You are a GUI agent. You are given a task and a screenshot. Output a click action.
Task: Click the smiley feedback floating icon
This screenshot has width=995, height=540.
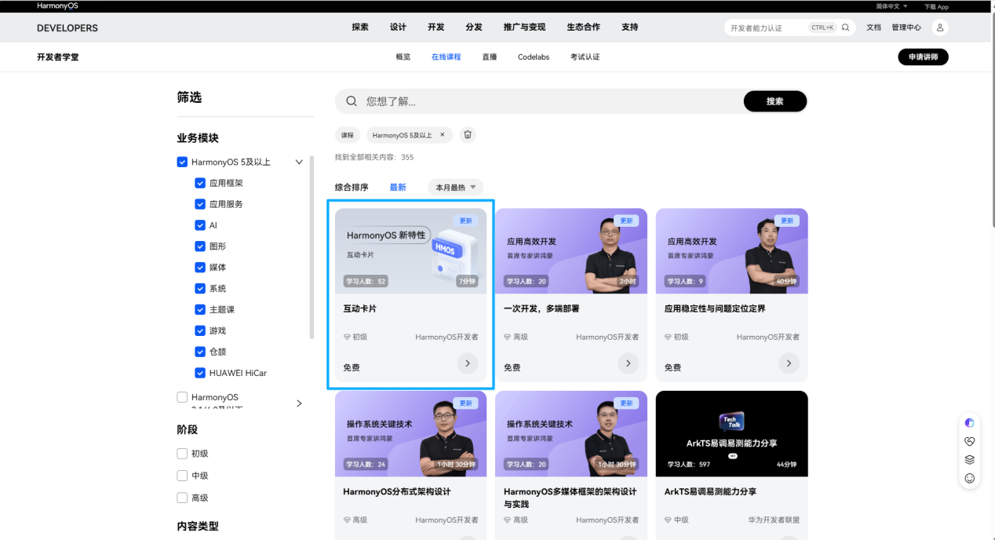pos(970,478)
